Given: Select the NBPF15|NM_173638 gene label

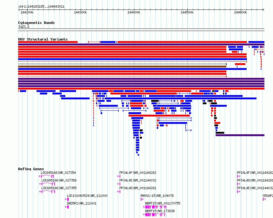Looking at the screenshot, I should coord(160,211).
